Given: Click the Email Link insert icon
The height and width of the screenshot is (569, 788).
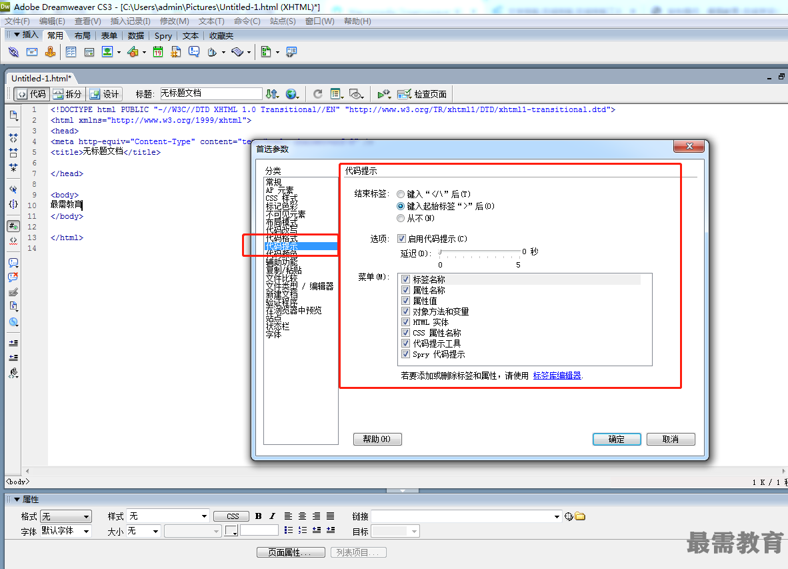Looking at the screenshot, I should coord(31,52).
